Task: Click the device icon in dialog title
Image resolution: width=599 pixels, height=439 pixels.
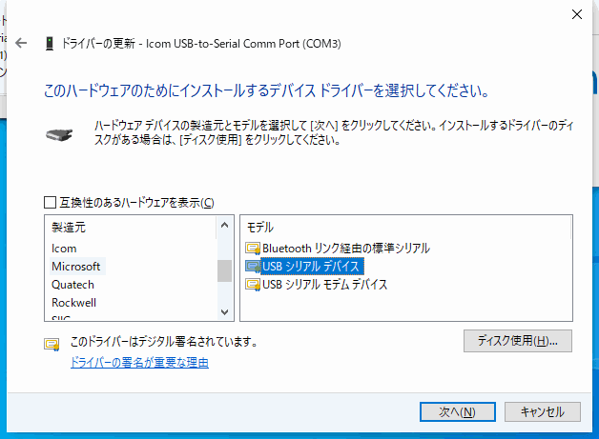Action: coord(50,44)
